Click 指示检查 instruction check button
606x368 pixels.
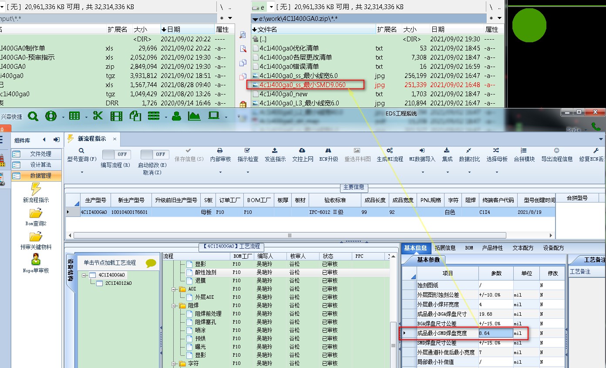pos(248,155)
